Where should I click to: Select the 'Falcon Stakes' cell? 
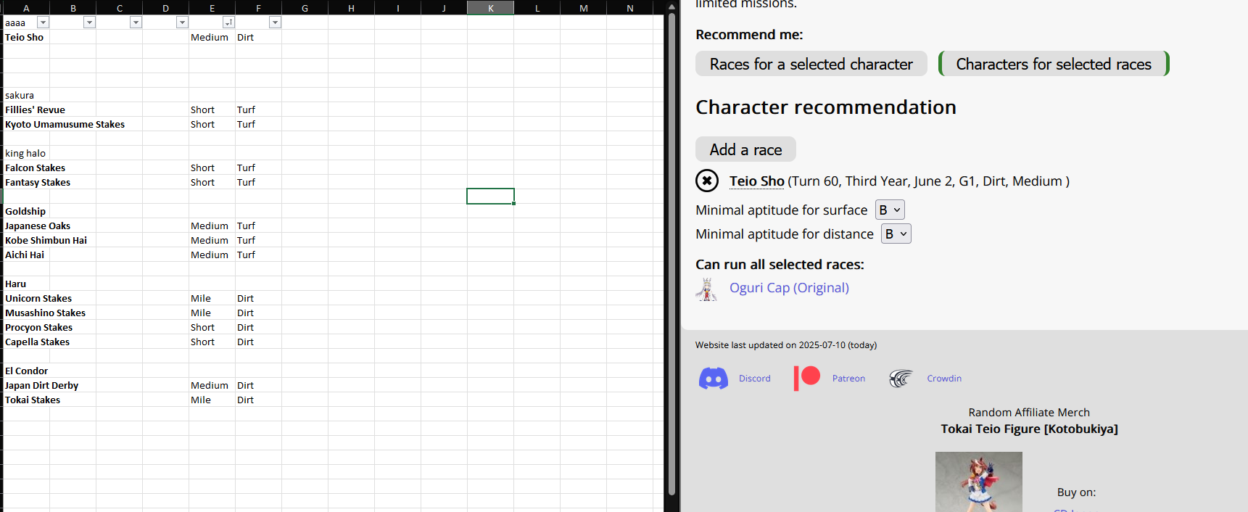click(x=27, y=168)
